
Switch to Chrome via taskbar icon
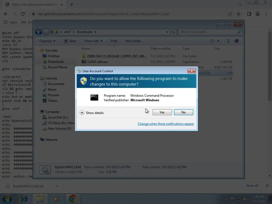tap(73, 199)
